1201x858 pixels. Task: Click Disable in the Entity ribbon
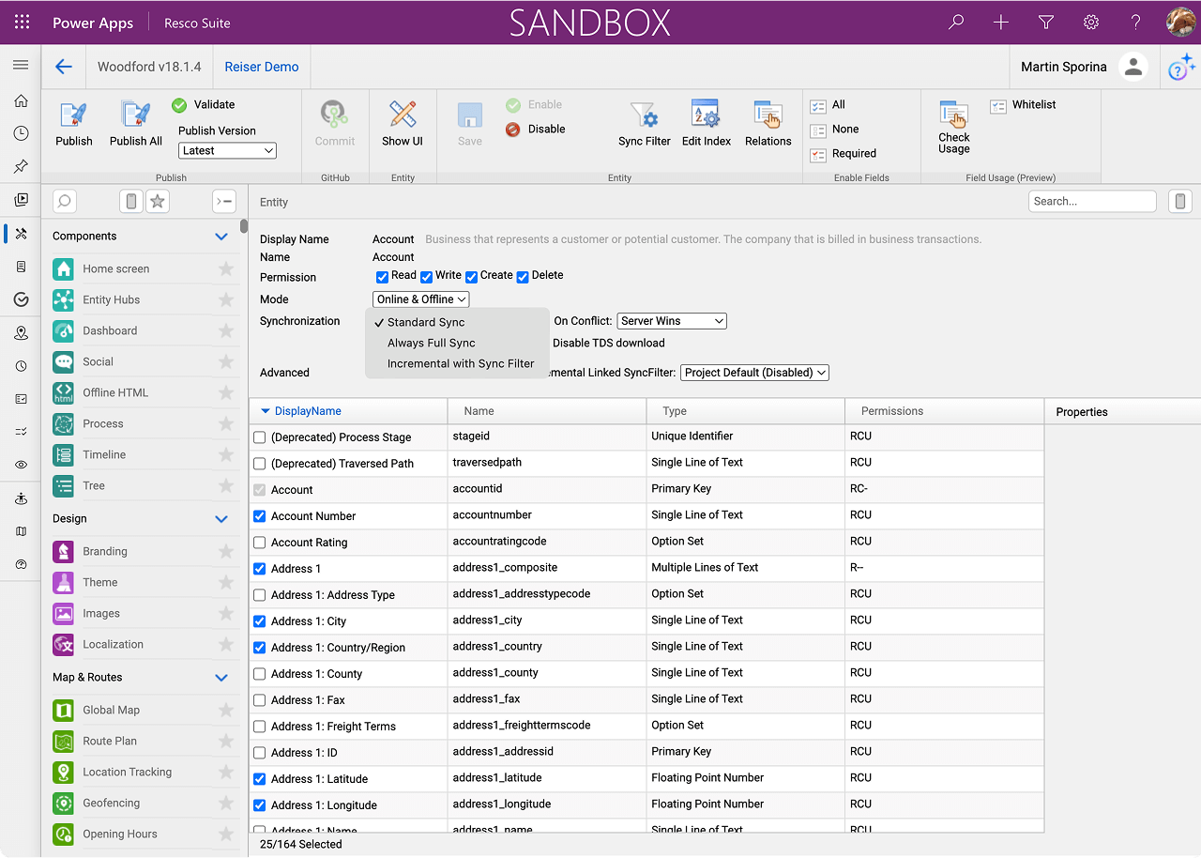click(546, 130)
